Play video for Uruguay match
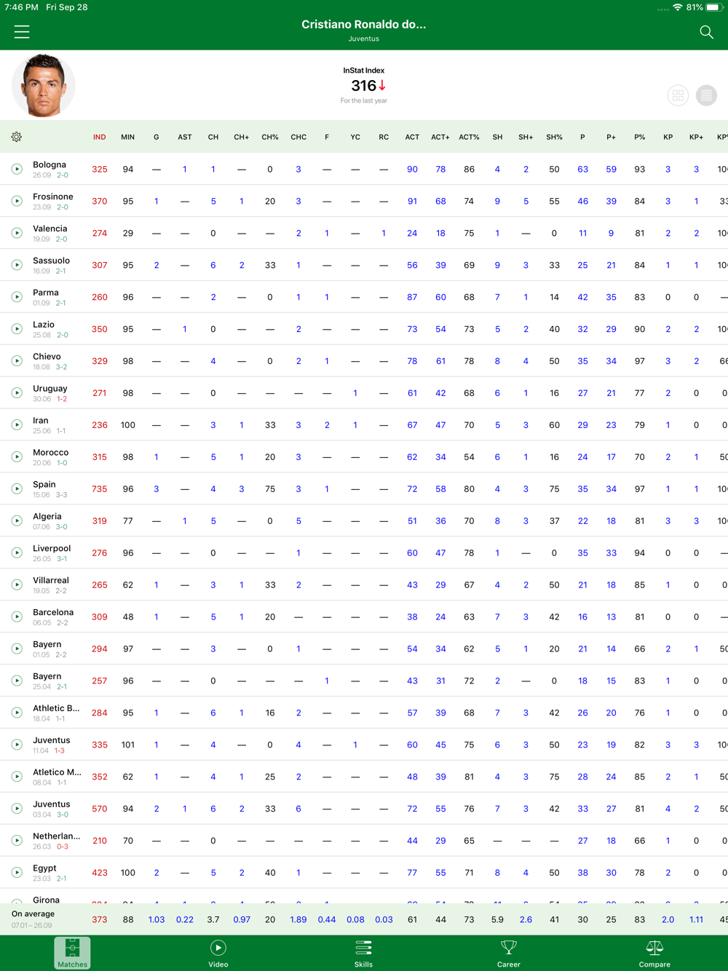The width and height of the screenshot is (728, 971). pos(17,393)
